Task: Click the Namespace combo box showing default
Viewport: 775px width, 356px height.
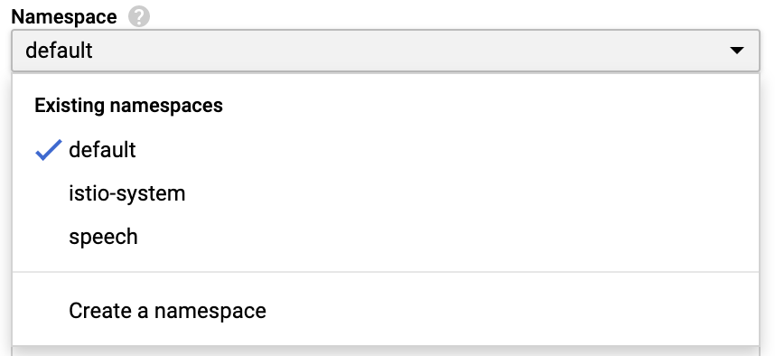Action: tap(386, 51)
